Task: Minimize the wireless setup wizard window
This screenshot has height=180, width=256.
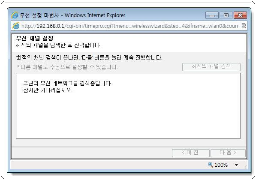Action: (x=212, y=15)
